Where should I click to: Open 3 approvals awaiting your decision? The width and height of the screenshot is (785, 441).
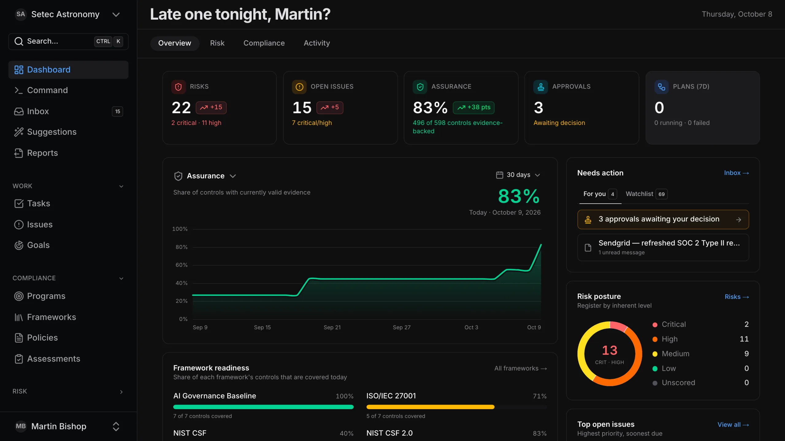[x=663, y=219]
